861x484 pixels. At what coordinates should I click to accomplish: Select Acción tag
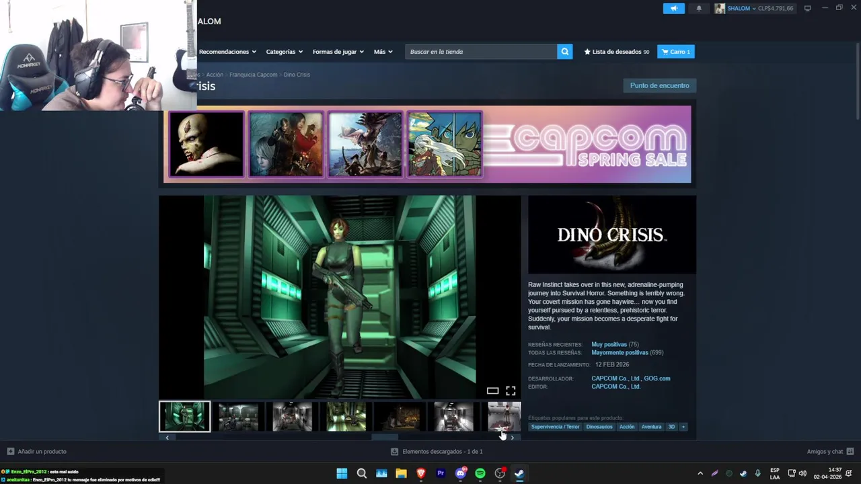627,427
